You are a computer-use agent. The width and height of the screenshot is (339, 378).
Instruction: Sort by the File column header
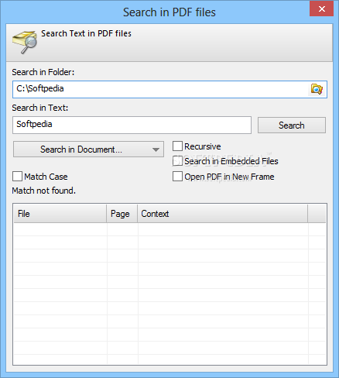click(x=60, y=214)
